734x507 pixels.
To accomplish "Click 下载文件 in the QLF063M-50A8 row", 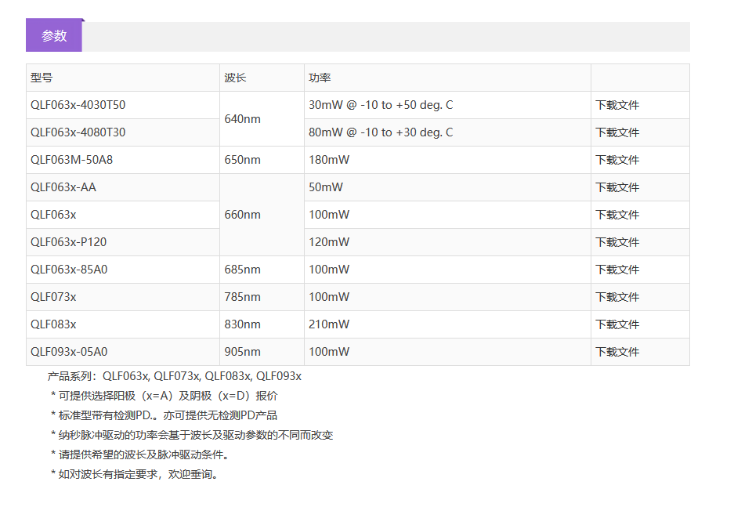I will click(617, 160).
